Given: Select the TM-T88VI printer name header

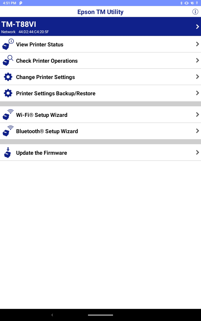Looking at the screenshot, I should point(19,24).
